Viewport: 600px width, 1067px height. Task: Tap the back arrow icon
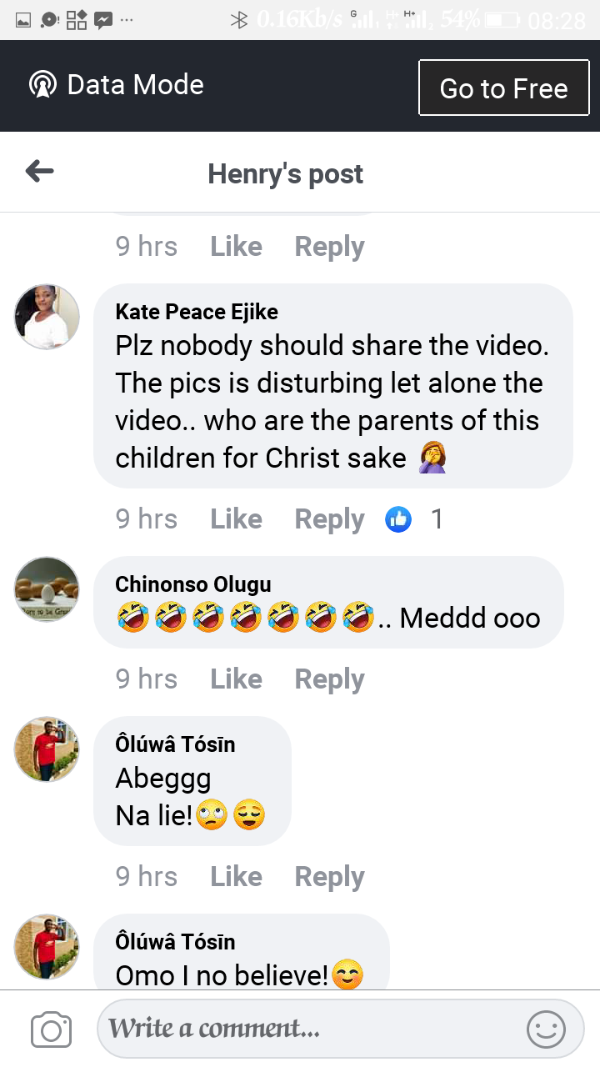tap(39, 173)
